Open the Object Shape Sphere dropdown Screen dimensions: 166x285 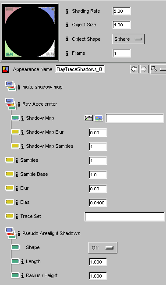[128, 39]
